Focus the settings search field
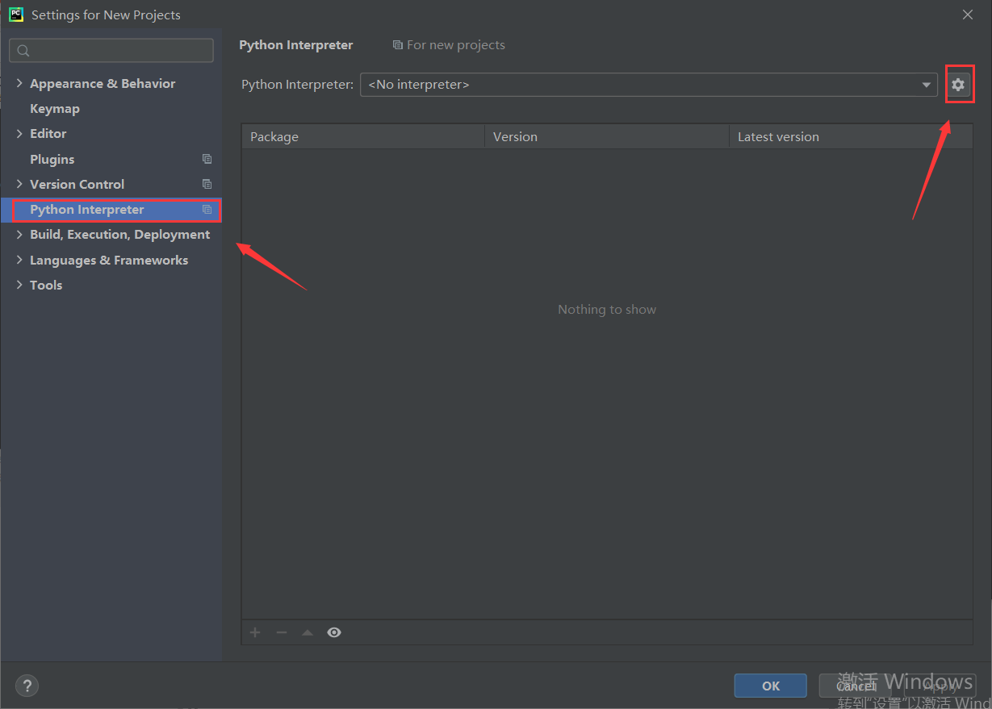The width and height of the screenshot is (992, 709). pyautogui.click(x=111, y=51)
